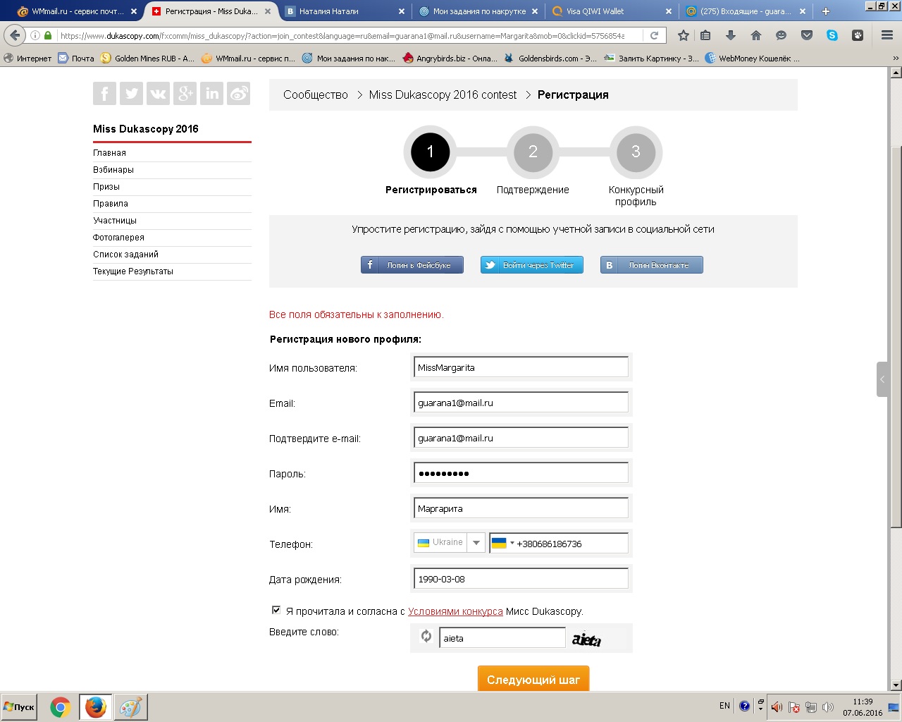Click the chat smiley icon in toolbar
Viewport: 902px width, 722px height.
pyautogui.click(x=781, y=35)
